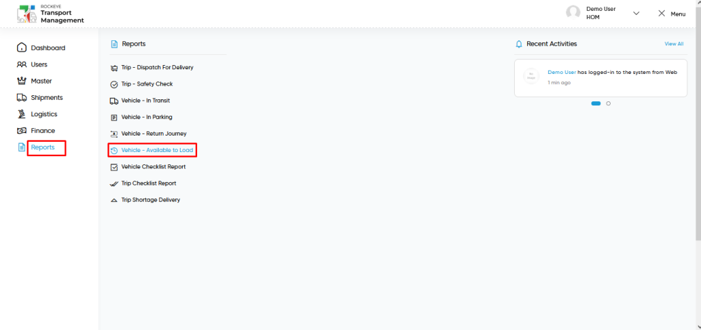
Task: Select the second activity carousel dot
Action: (x=609, y=103)
